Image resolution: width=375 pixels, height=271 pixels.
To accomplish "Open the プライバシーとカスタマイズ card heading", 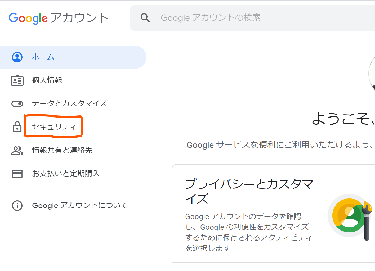I will [249, 191].
